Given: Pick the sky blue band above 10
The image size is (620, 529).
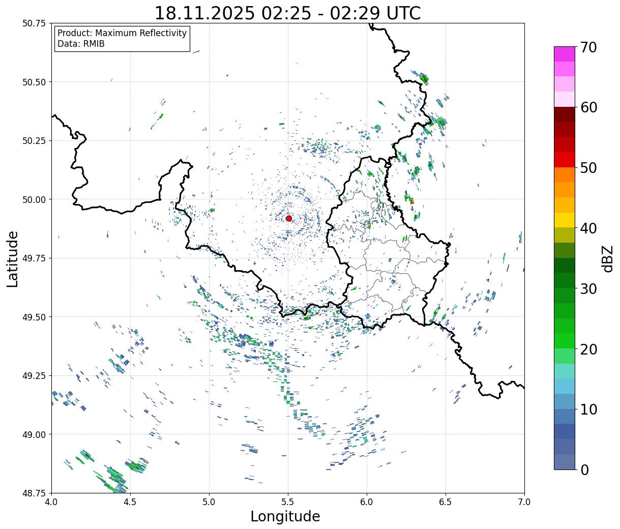Looking at the screenshot, I should [565, 386].
